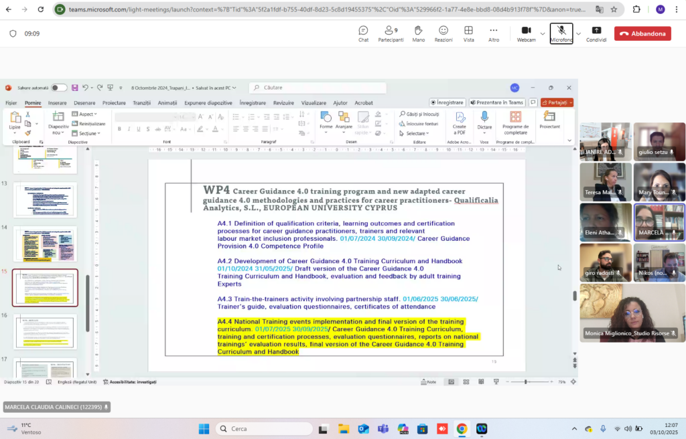Open the Reazioni emoji menu

[x=443, y=33]
